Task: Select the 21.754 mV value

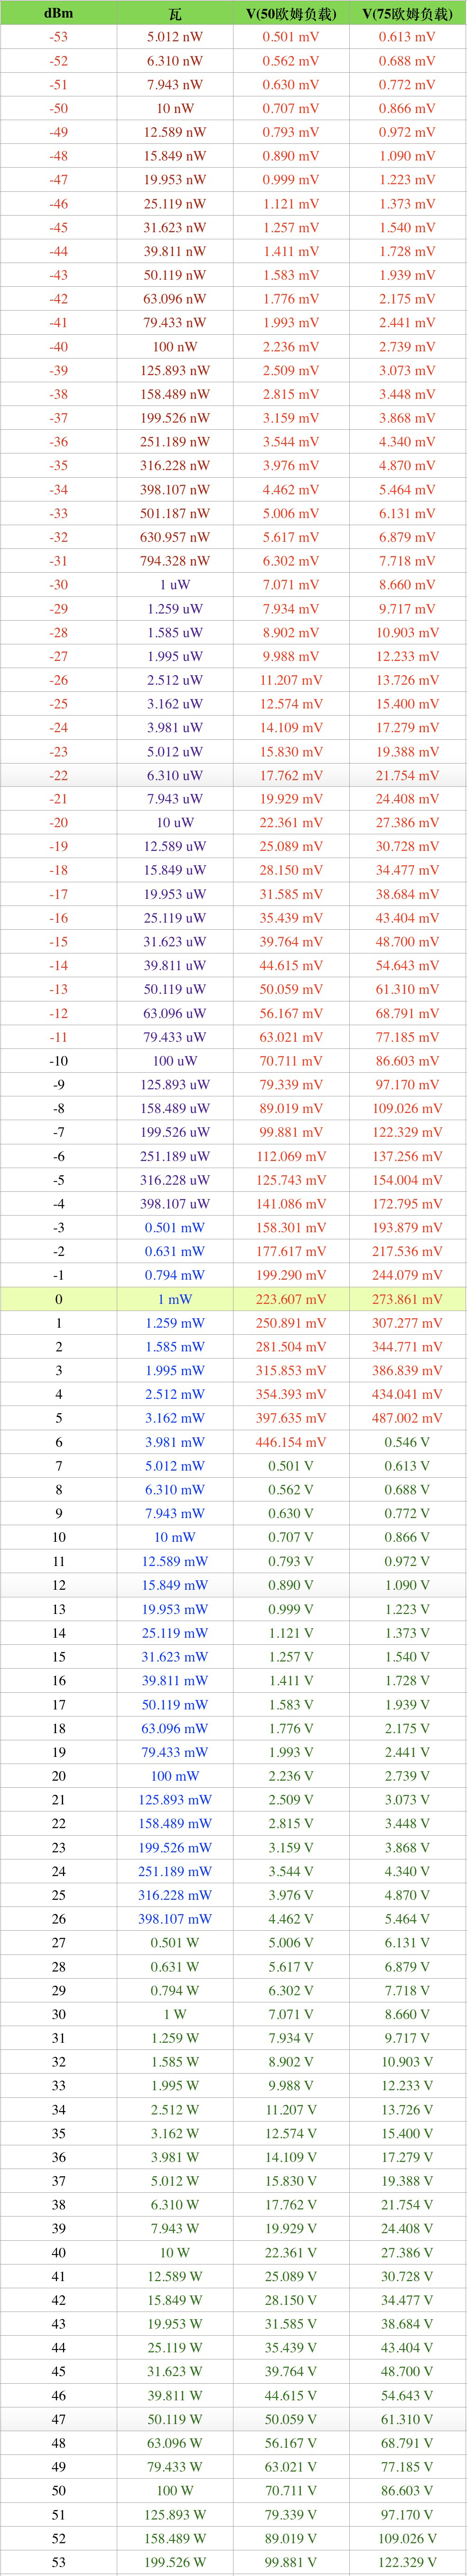Action: pos(407,775)
